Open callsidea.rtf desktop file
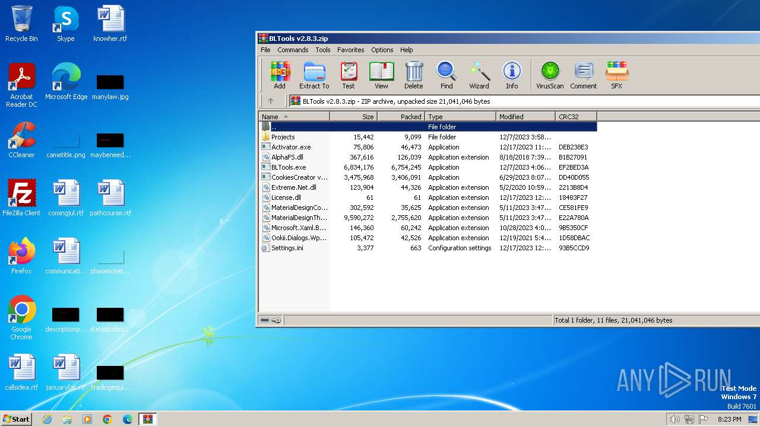This screenshot has height=427, width=760. click(x=21, y=372)
